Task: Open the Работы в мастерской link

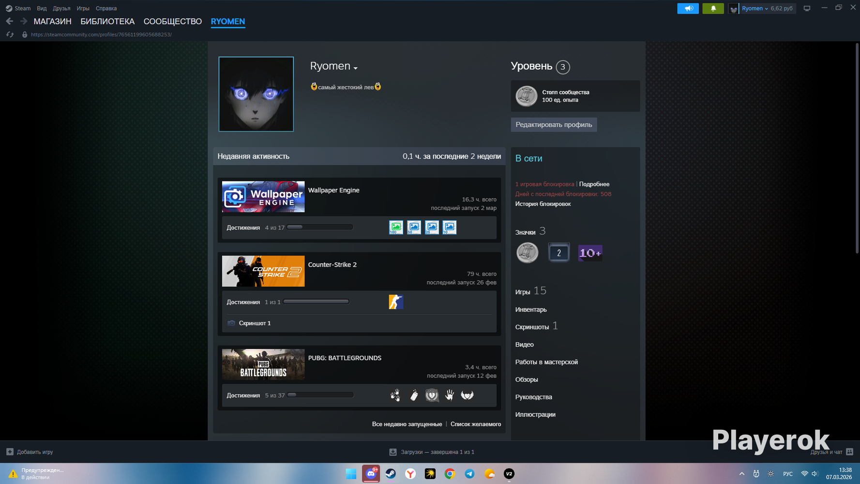Action: coord(546,362)
